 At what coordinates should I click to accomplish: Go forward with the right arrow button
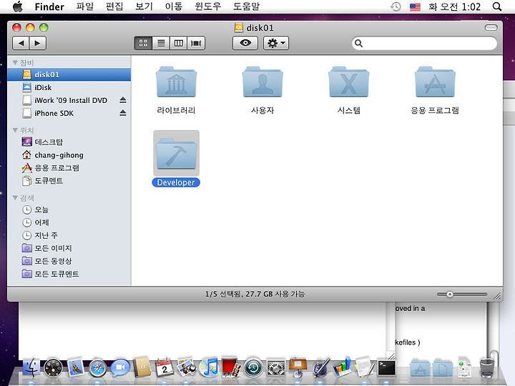click(38, 43)
